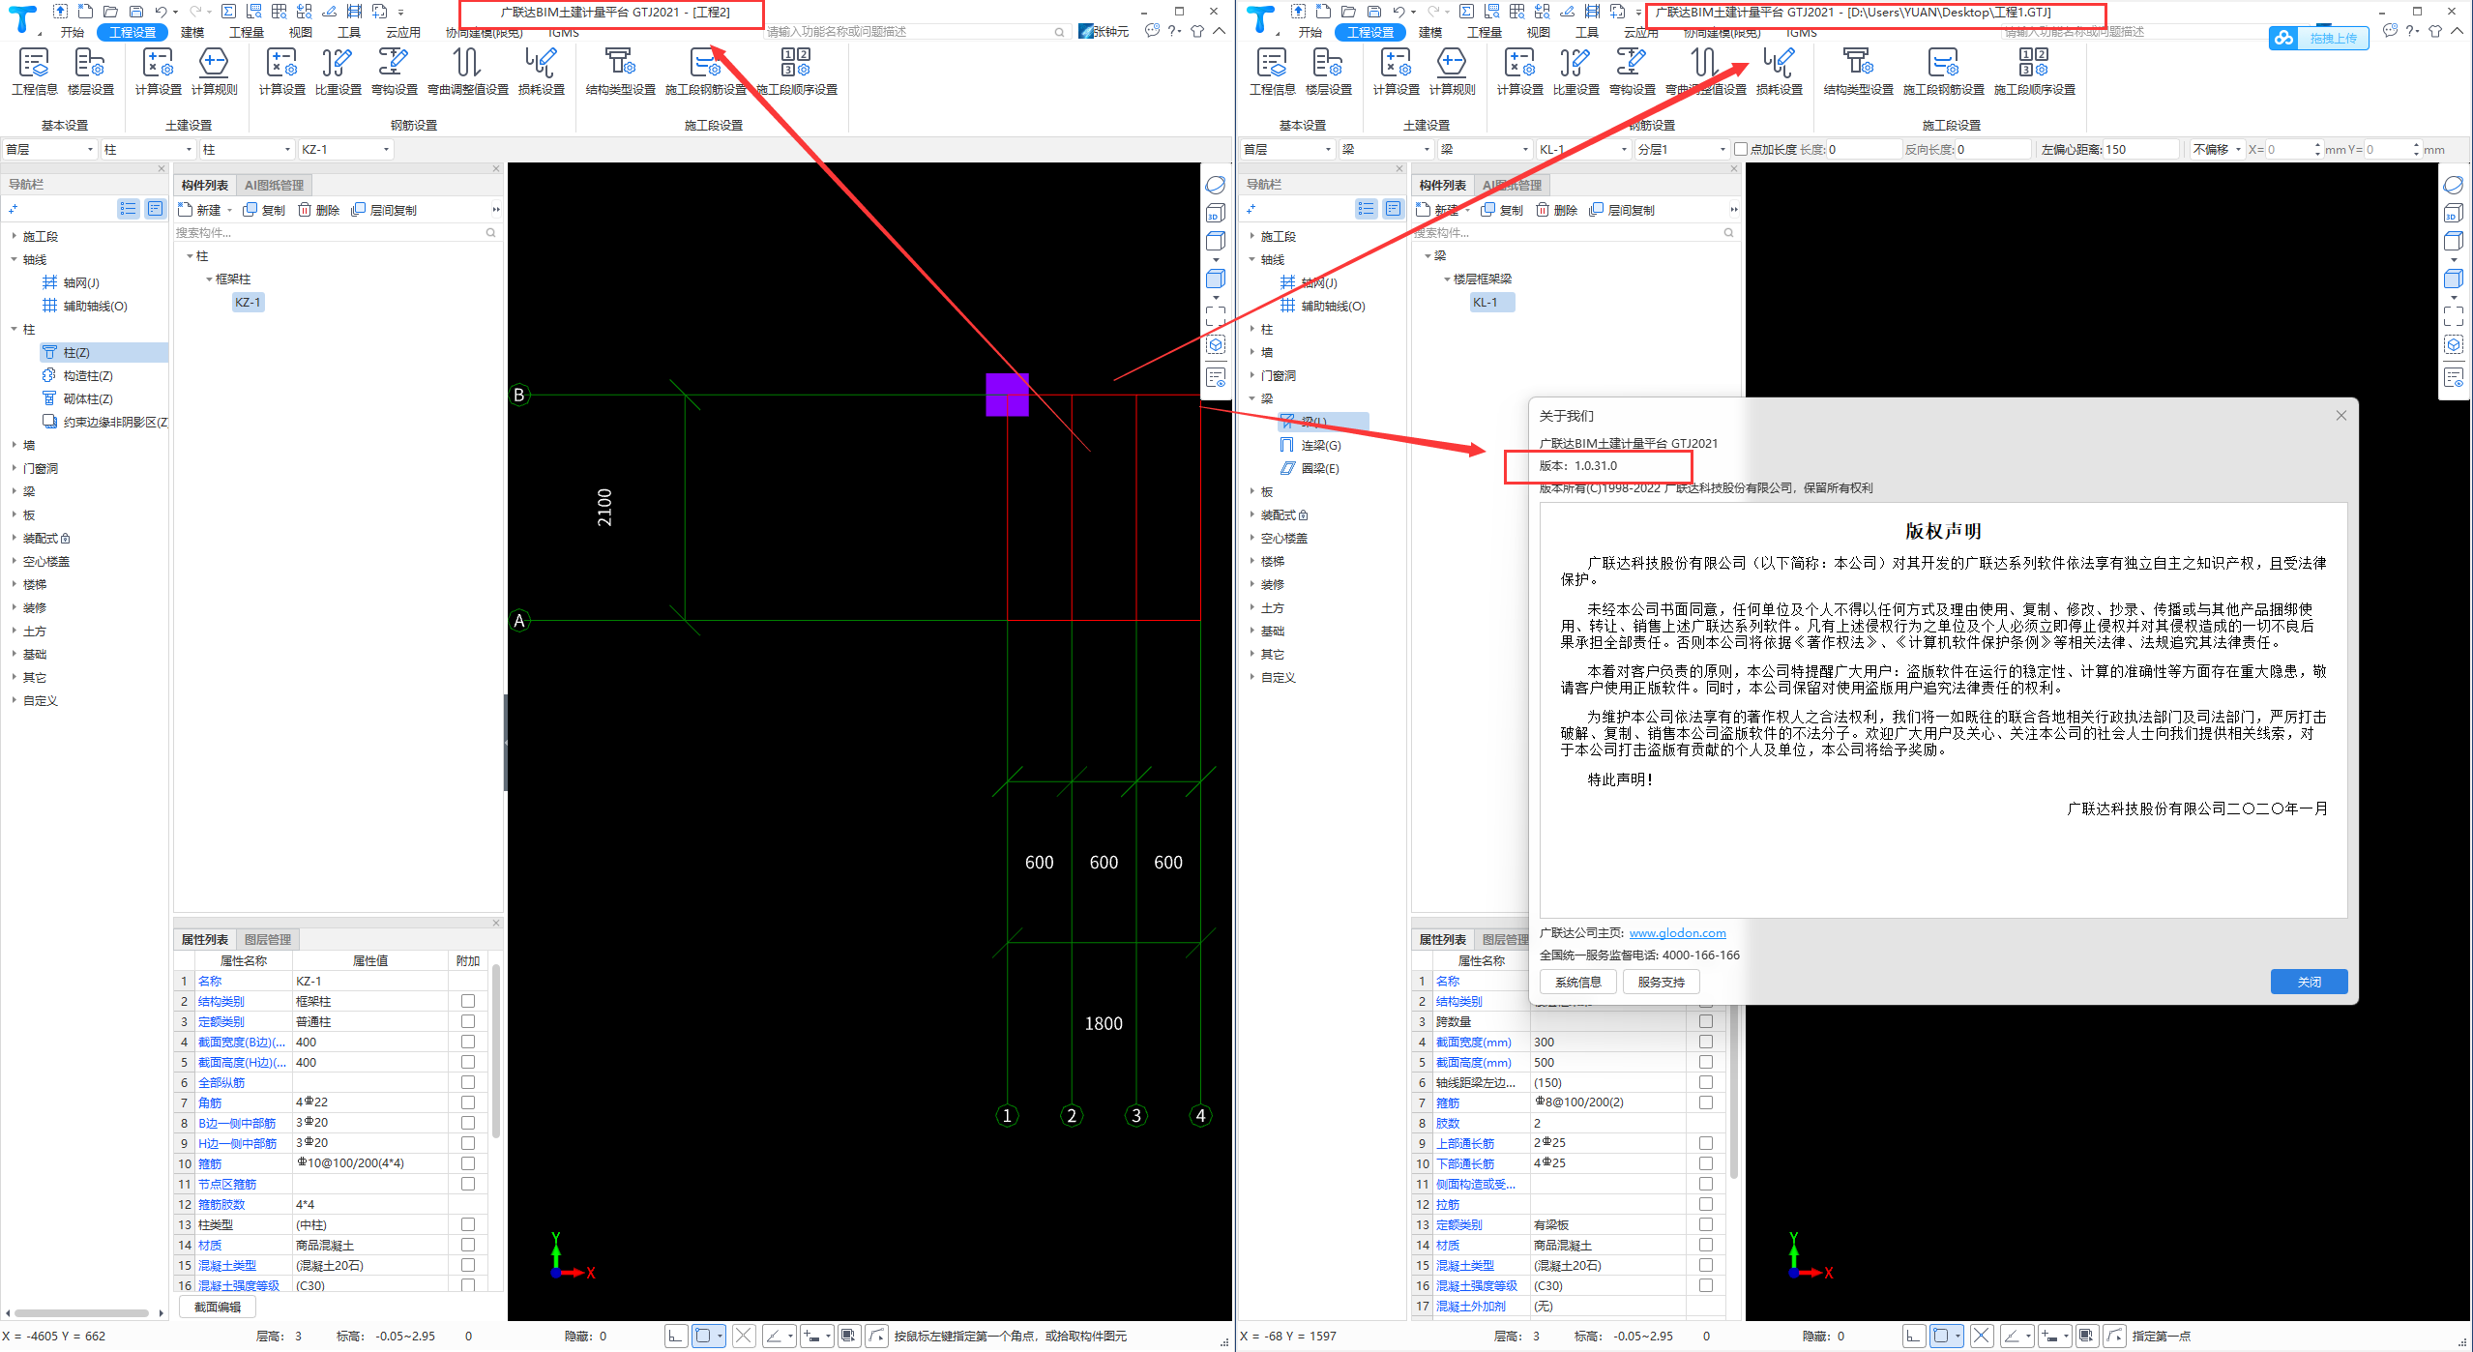Switch to 3D view icon in right window
The image size is (2473, 1352).
[x=2454, y=213]
